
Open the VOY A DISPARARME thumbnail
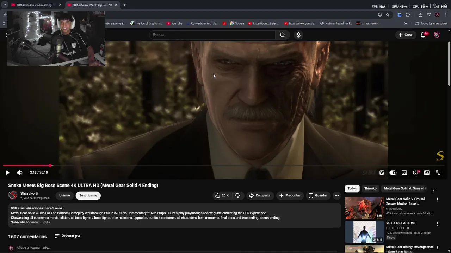tap(364, 232)
